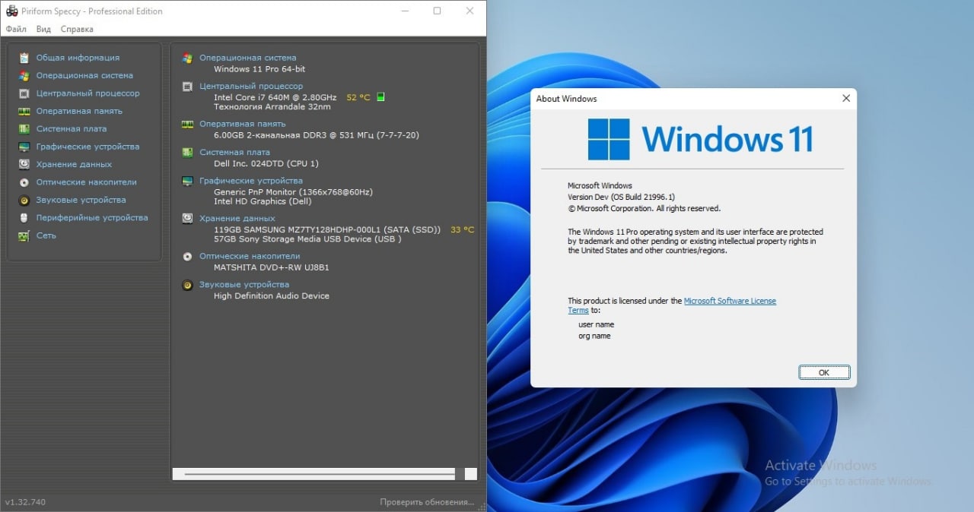Click the optical disc icon in summary panel
Image resolution: width=974 pixels, height=512 pixels.
click(x=187, y=257)
